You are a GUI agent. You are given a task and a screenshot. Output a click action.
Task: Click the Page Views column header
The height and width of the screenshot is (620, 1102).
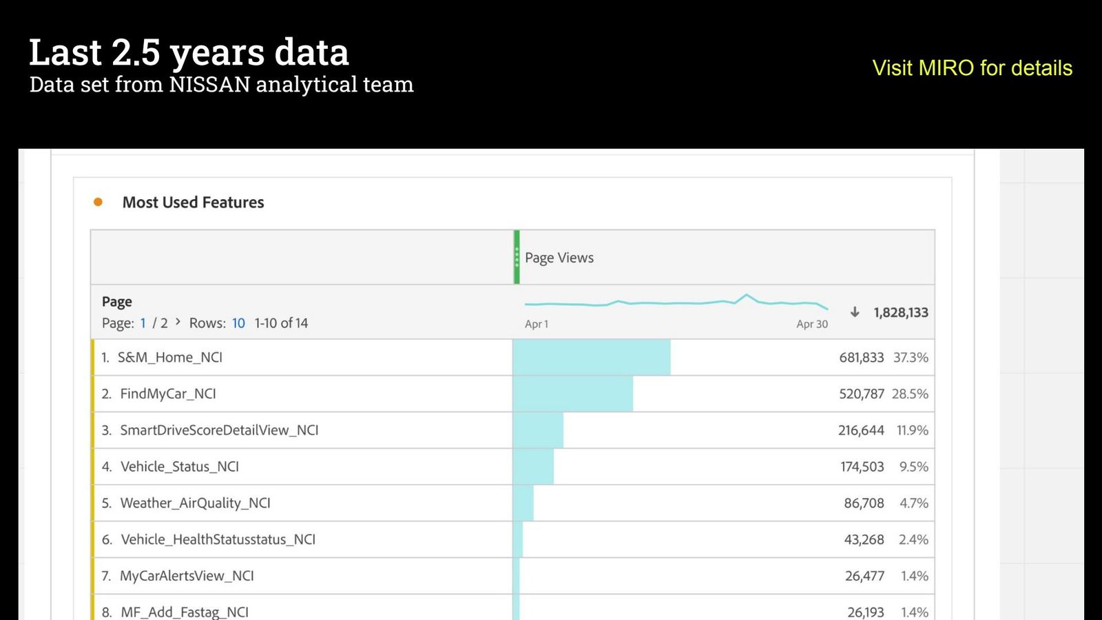[x=559, y=258]
